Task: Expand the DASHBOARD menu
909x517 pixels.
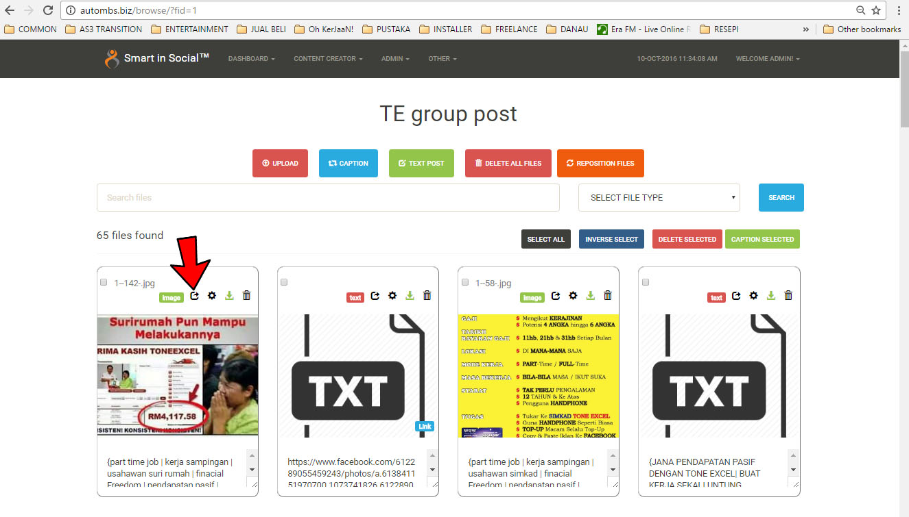Action: pos(252,59)
